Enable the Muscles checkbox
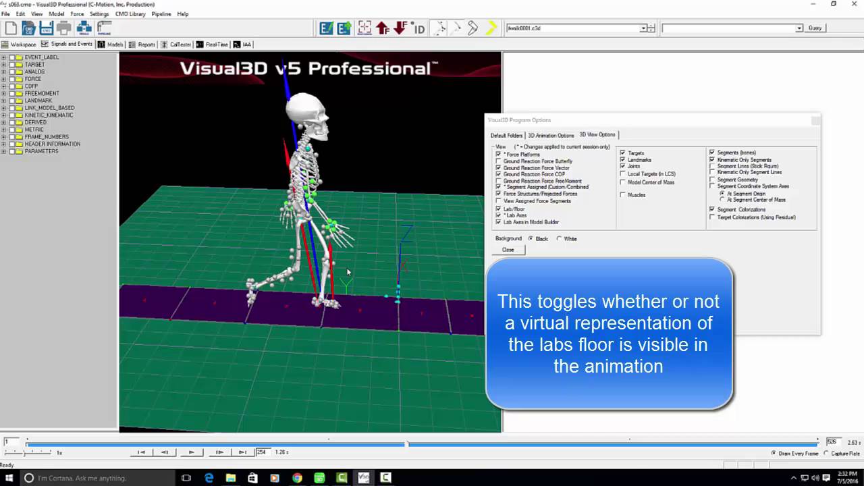 tap(622, 195)
